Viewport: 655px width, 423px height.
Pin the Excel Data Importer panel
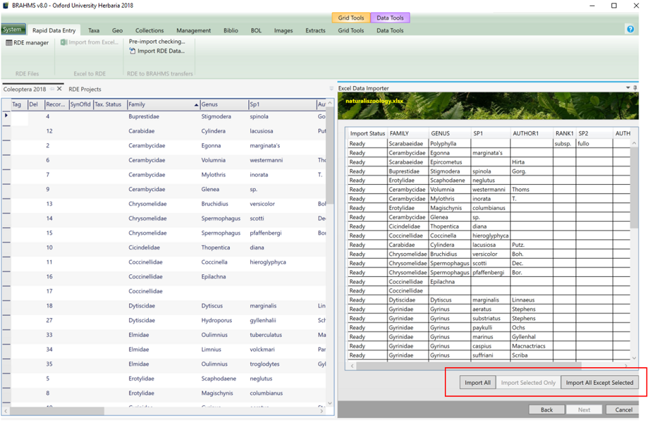[x=635, y=88]
